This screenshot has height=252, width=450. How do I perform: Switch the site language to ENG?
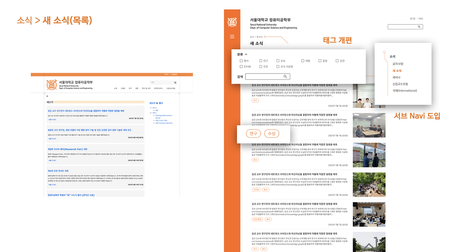(x=420, y=18)
